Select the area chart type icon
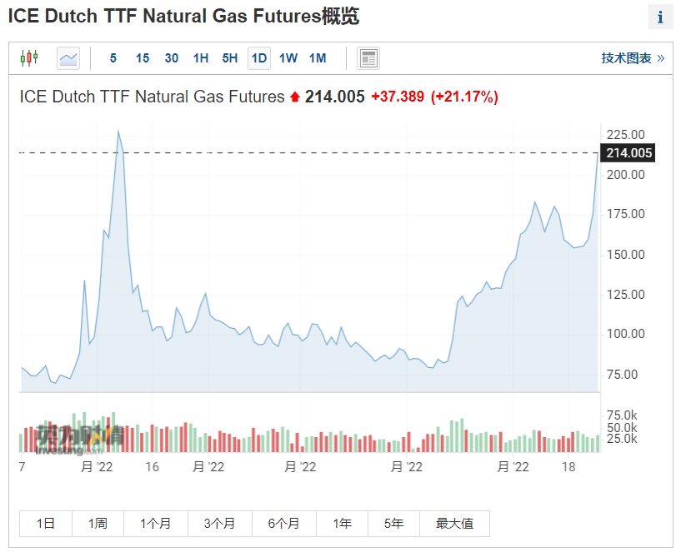Viewport: 681px width, 552px height. pos(68,58)
